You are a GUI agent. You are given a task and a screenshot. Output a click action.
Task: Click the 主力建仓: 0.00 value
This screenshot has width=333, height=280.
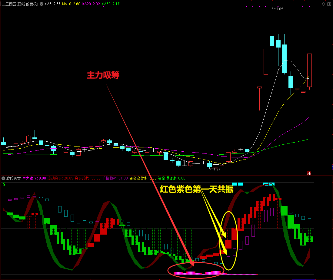34,178
